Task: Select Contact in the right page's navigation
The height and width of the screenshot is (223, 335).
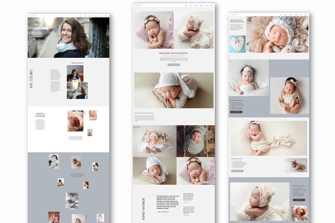Action: (x=306, y=14)
